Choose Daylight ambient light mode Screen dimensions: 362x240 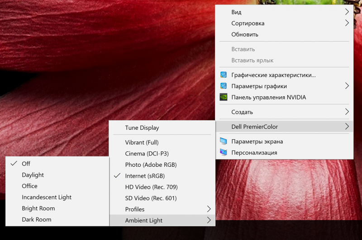tap(57, 175)
